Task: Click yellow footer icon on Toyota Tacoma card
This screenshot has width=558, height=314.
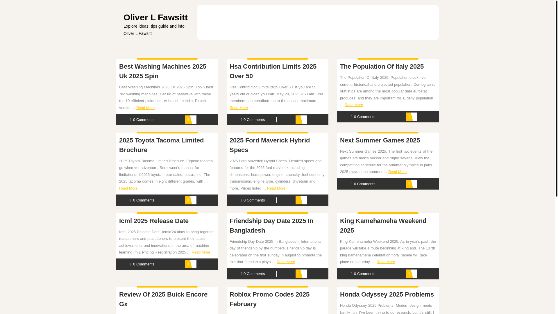Action: pos(191,200)
